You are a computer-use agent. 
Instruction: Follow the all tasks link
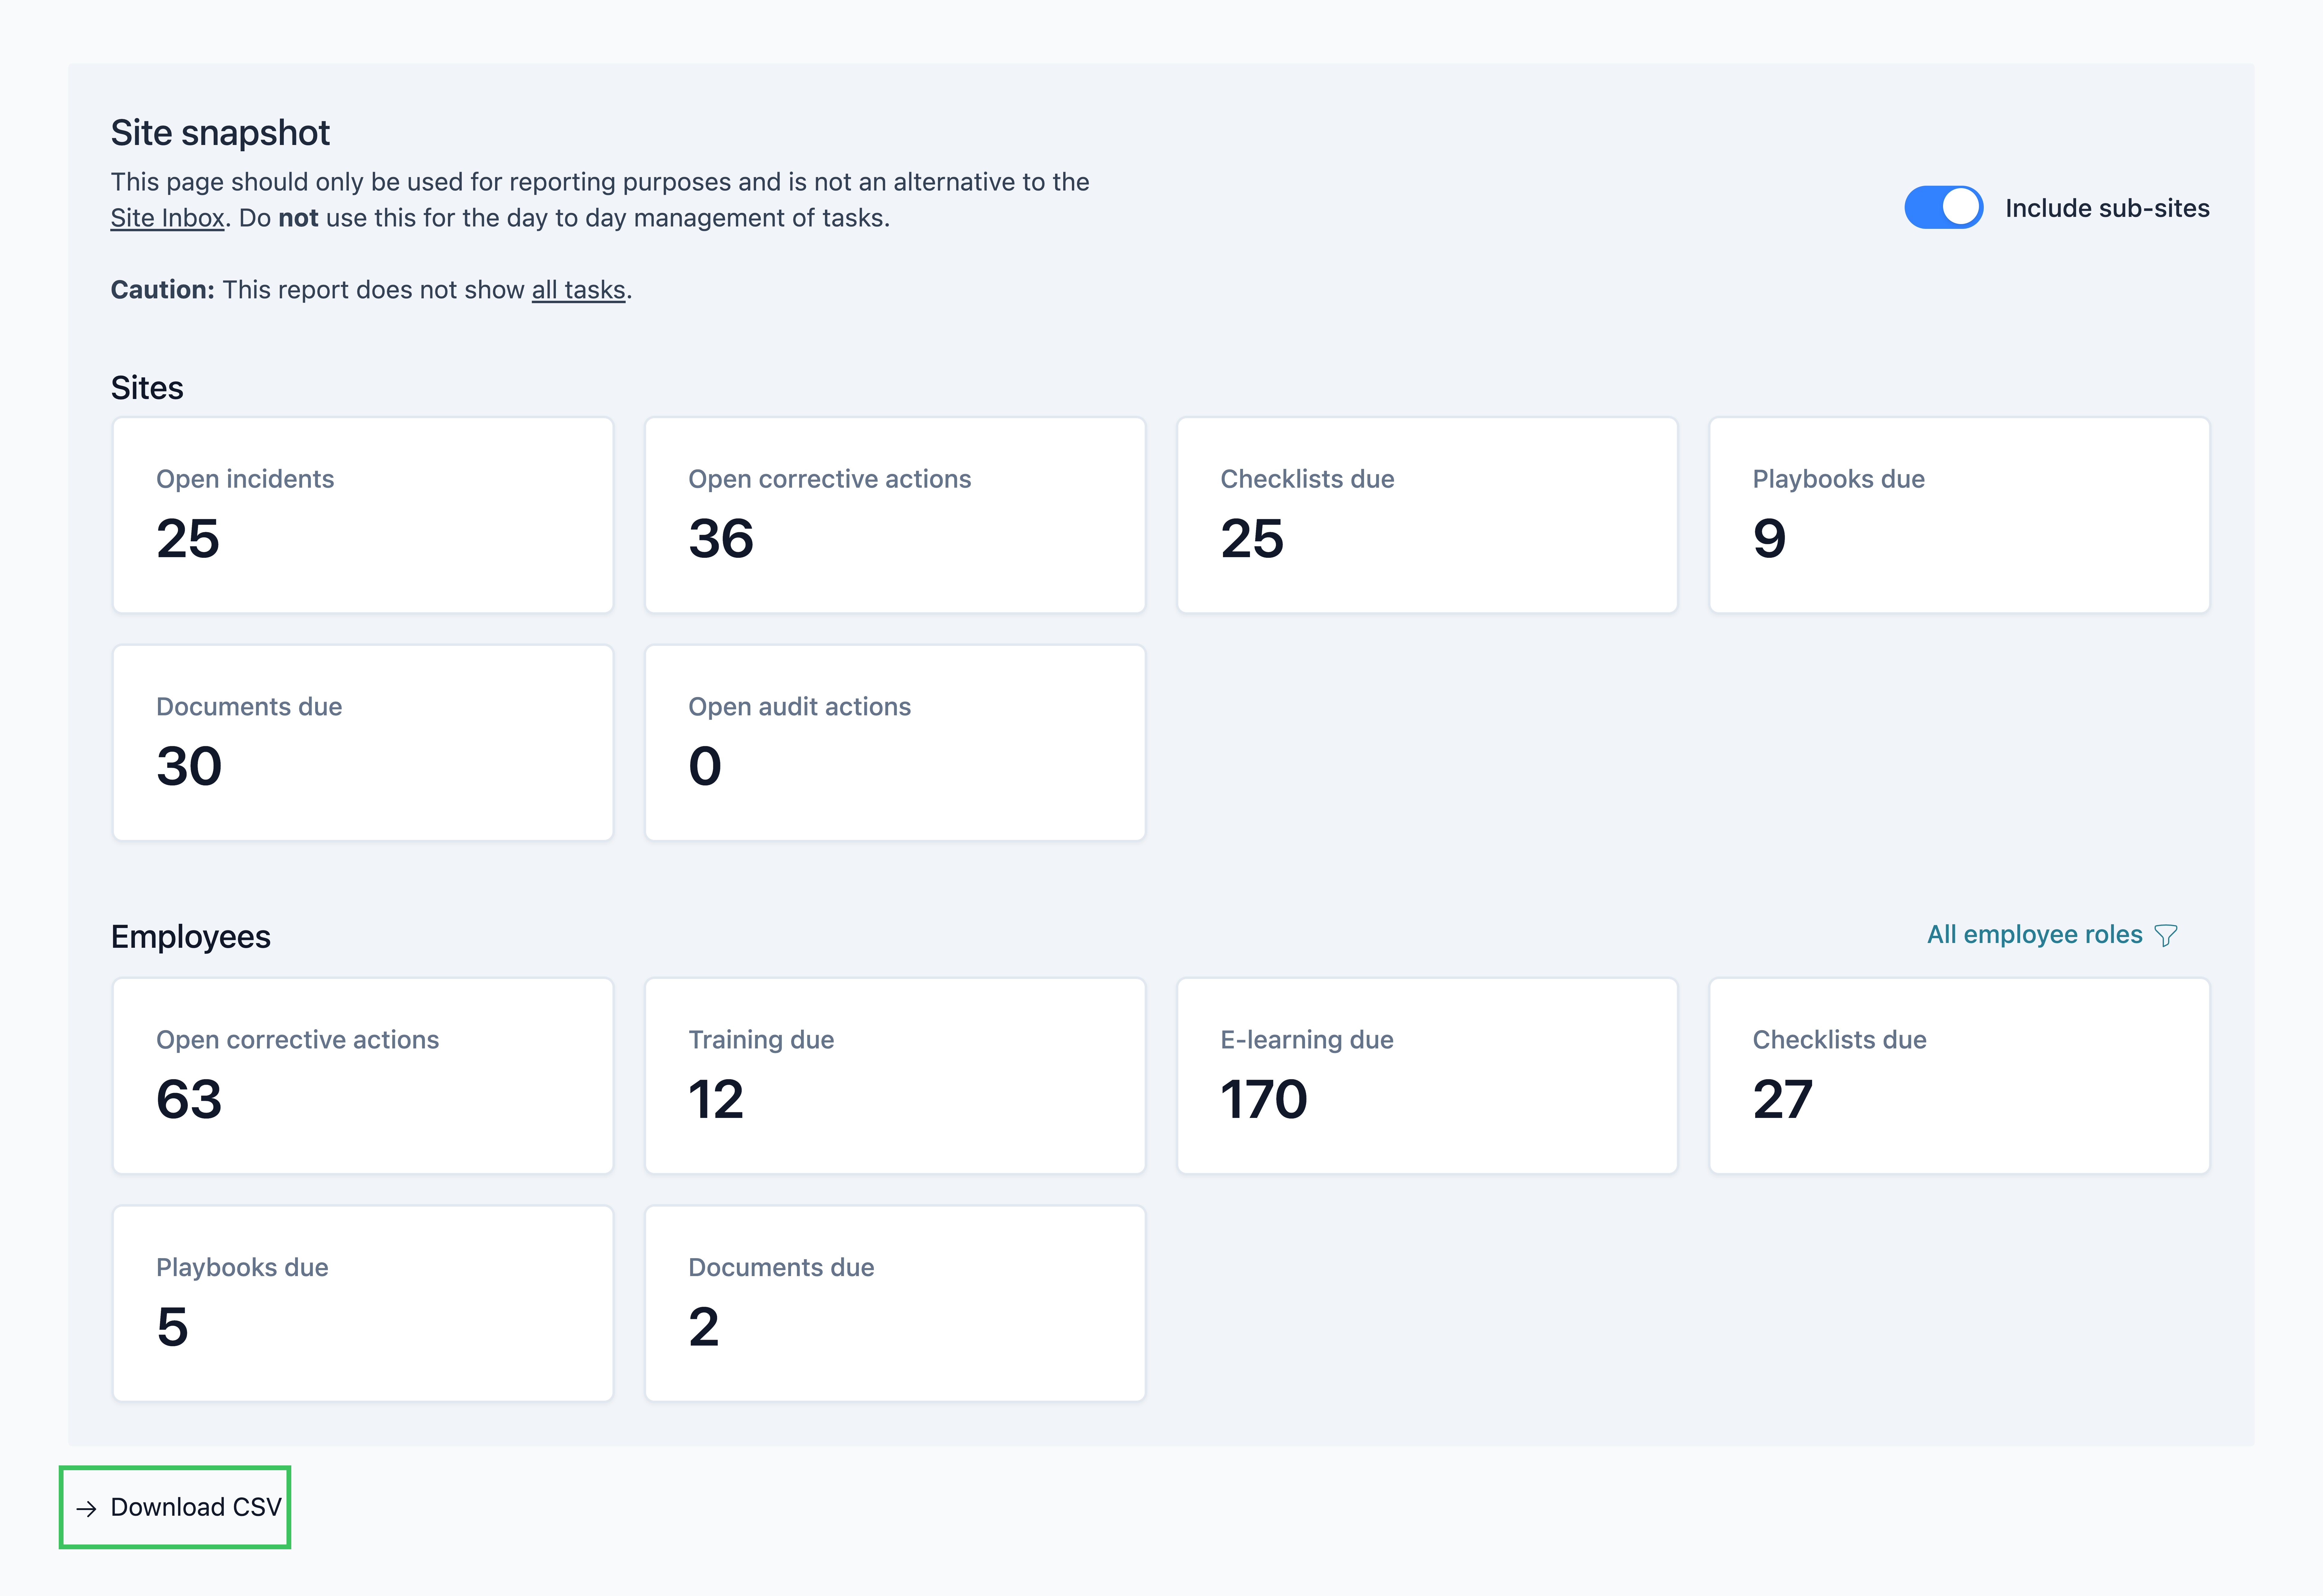(578, 290)
